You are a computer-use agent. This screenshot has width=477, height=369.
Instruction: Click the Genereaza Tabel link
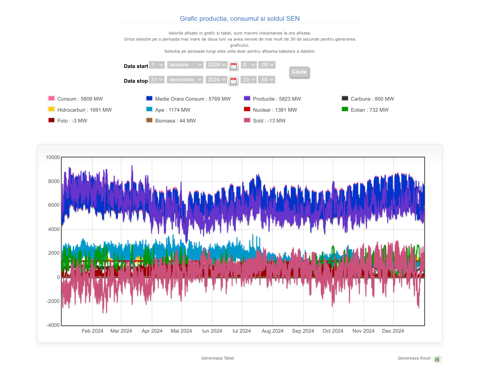(x=218, y=358)
